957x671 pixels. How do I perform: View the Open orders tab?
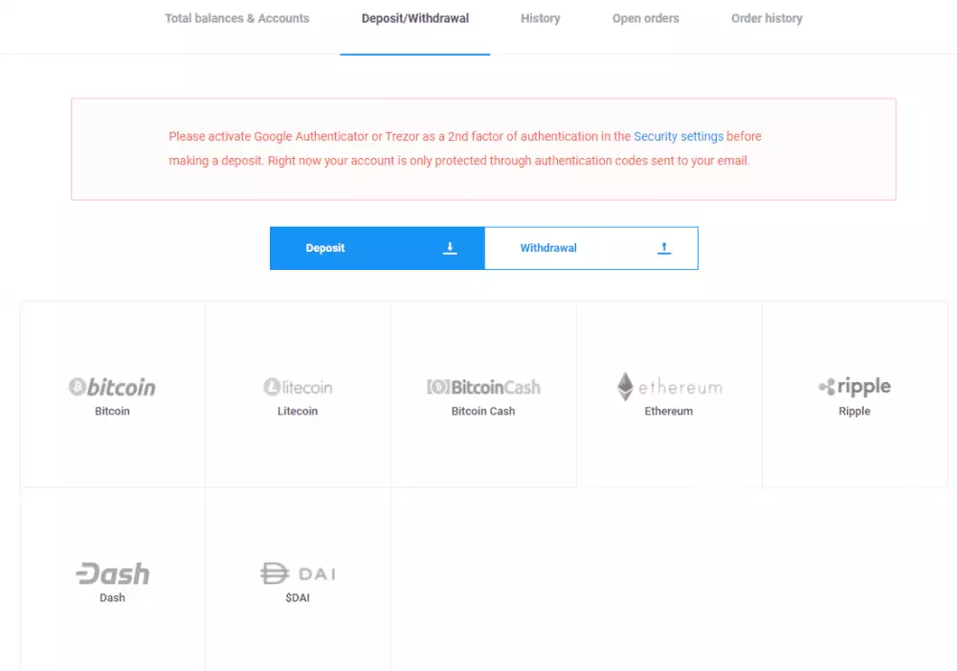coord(645,17)
